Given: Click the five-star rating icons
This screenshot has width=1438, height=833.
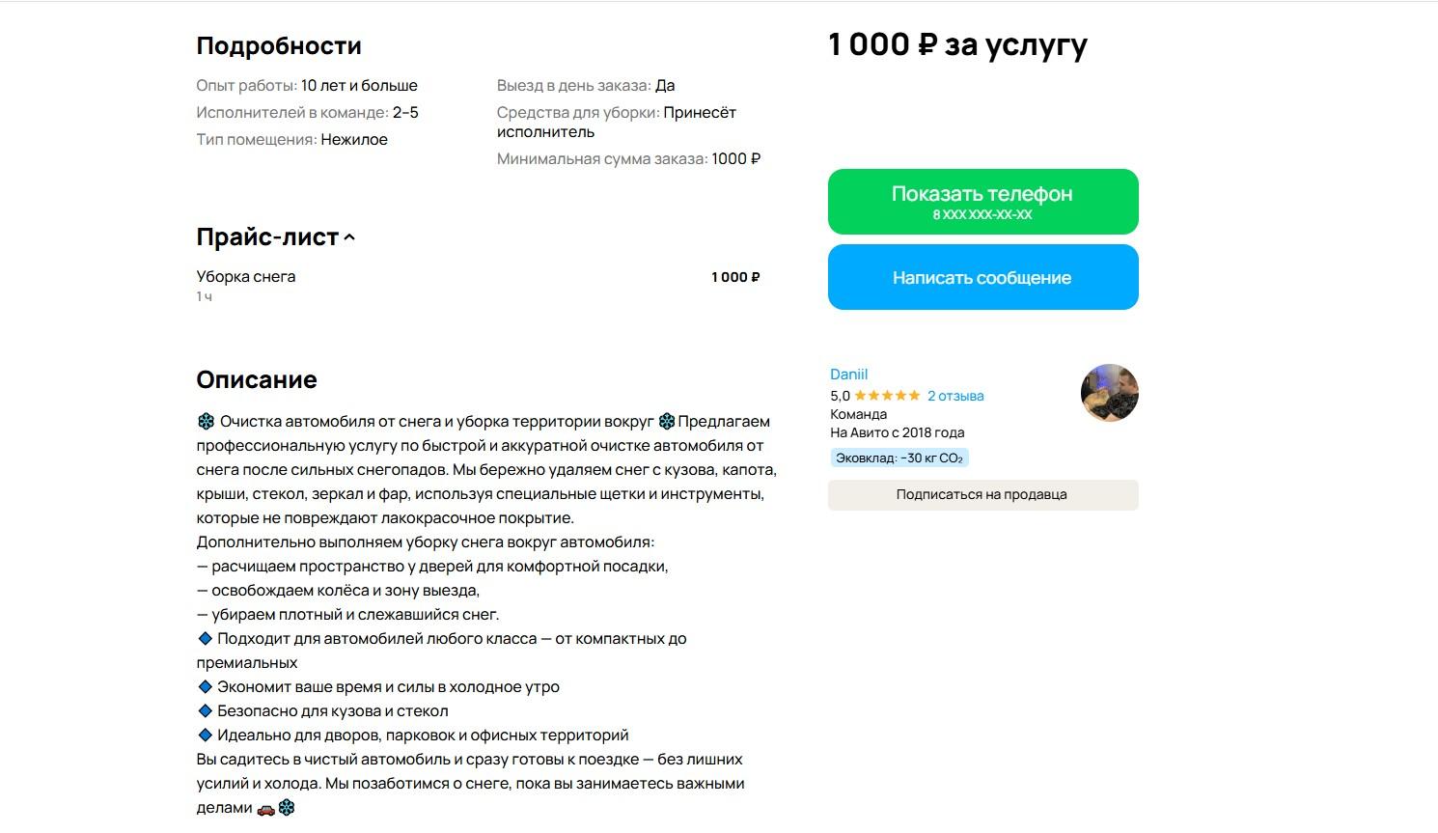Looking at the screenshot, I should coord(887,396).
